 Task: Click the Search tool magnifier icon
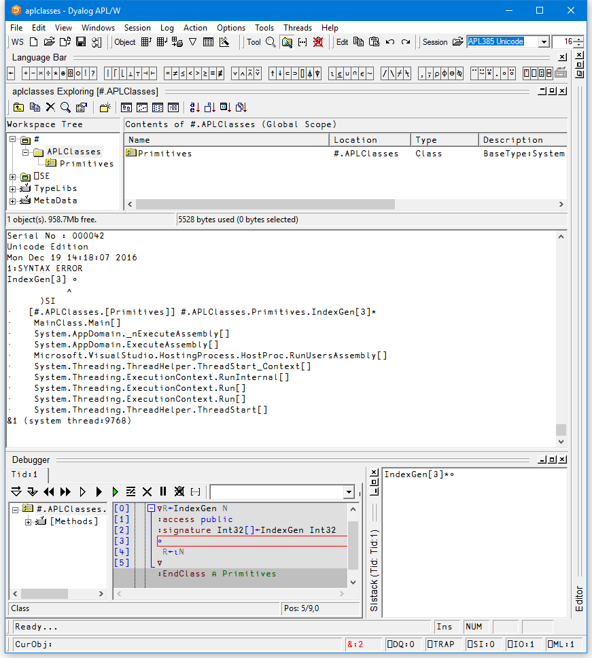coord(271,42)
